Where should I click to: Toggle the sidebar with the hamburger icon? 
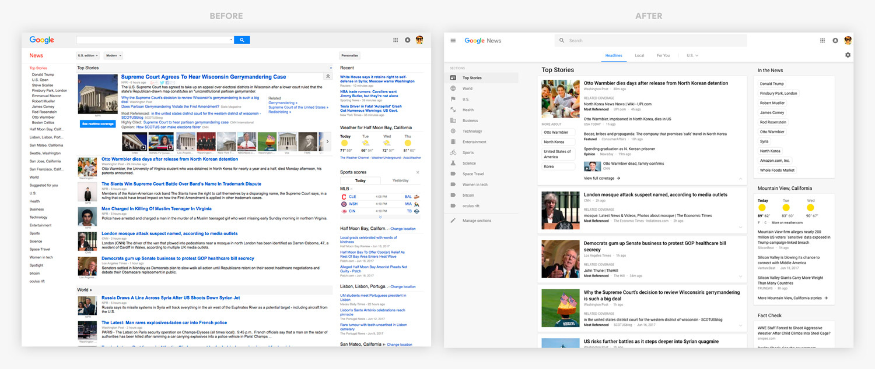pyautogui.click(x=453, y=40)
